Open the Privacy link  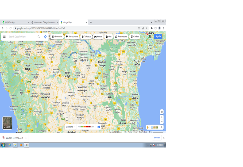(136, 132)
